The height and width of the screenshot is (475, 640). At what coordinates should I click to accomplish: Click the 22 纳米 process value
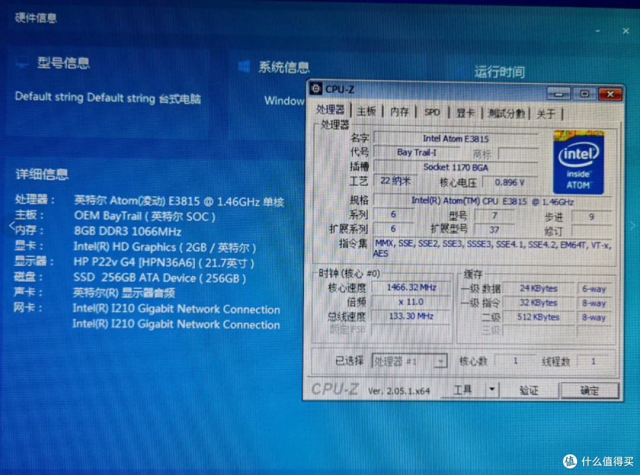click(395, 181)
